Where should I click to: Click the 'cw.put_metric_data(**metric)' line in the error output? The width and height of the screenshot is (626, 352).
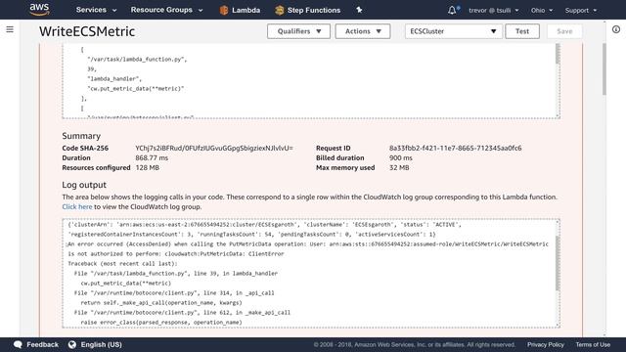[136, 89]
